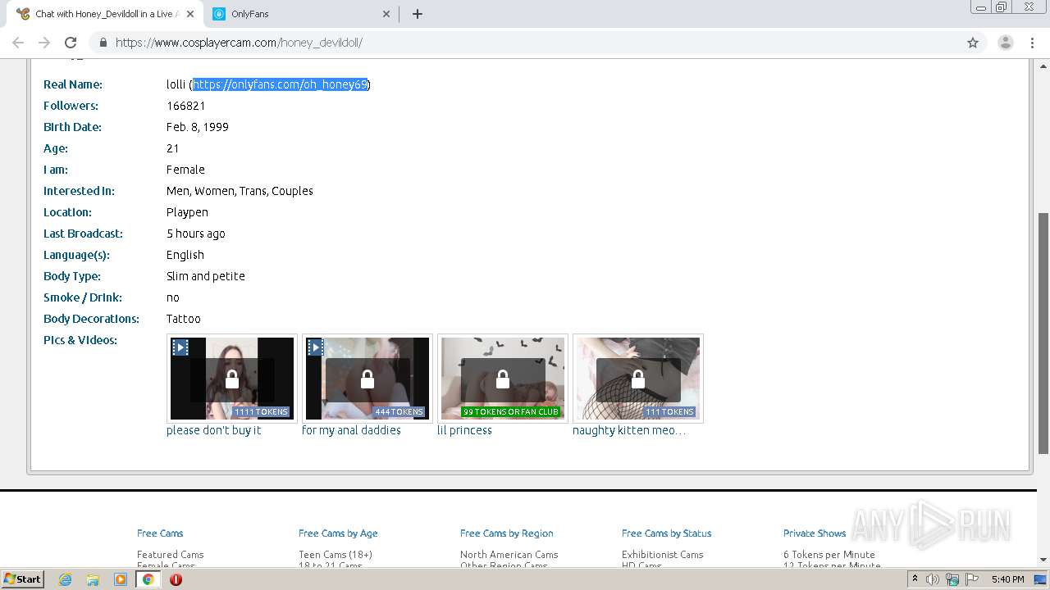This screenshot has width=1050, height=590.
Task: Click the red circular taskbar icon
Action: [x=176, y=579]
